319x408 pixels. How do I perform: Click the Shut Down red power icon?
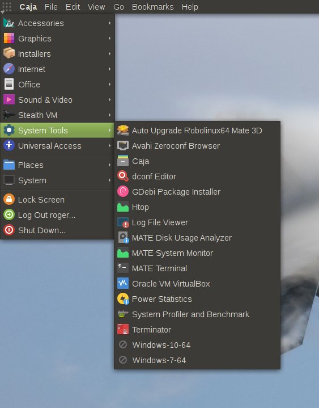pyautogui.click(x=9, y=230)
